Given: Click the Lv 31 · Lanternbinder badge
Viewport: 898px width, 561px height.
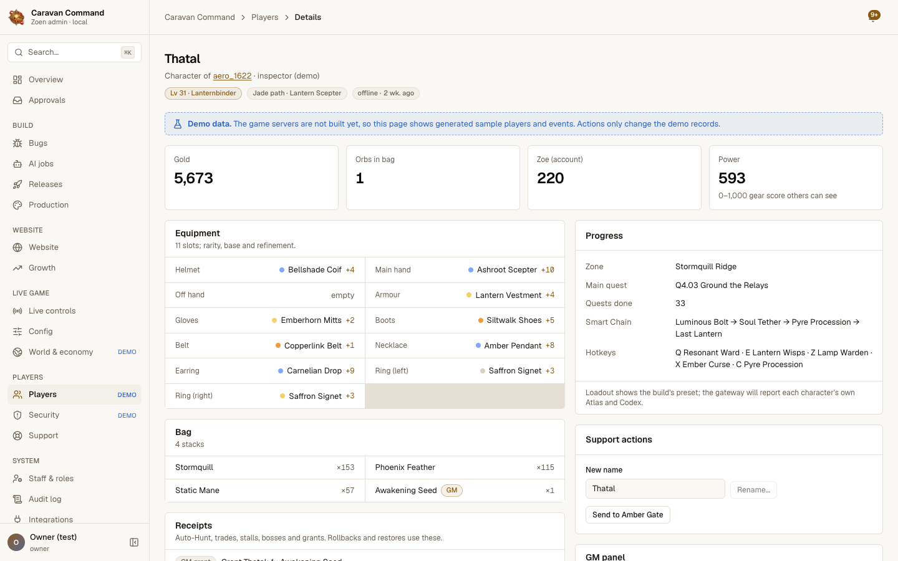Looking at the screenshot, I should 203,93.
